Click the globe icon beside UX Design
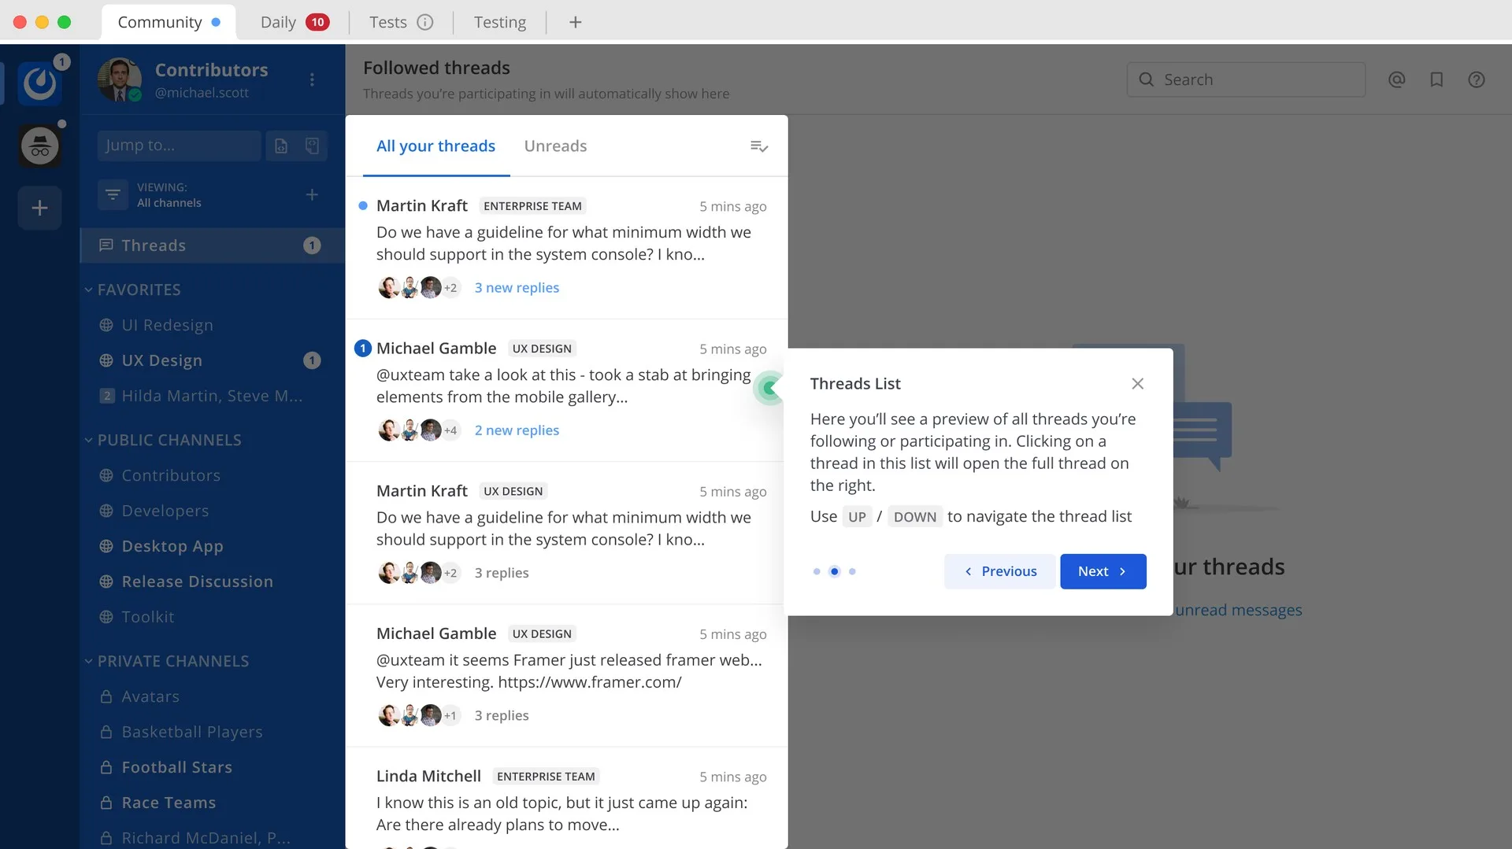The height and width of the screenshot is (849, 1512). 106,360
